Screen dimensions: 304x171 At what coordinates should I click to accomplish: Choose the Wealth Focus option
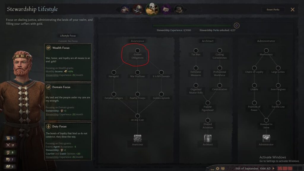coord(68,62)
